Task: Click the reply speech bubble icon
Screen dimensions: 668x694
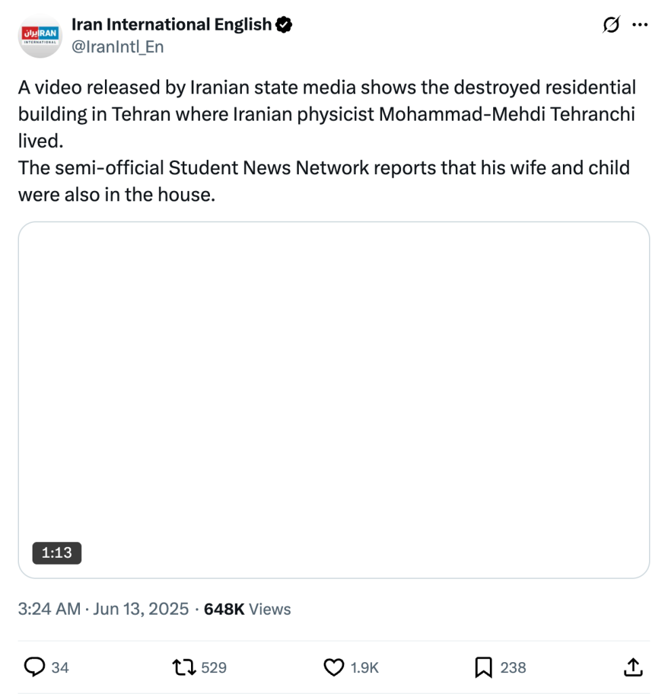Action: pos(35,668)
